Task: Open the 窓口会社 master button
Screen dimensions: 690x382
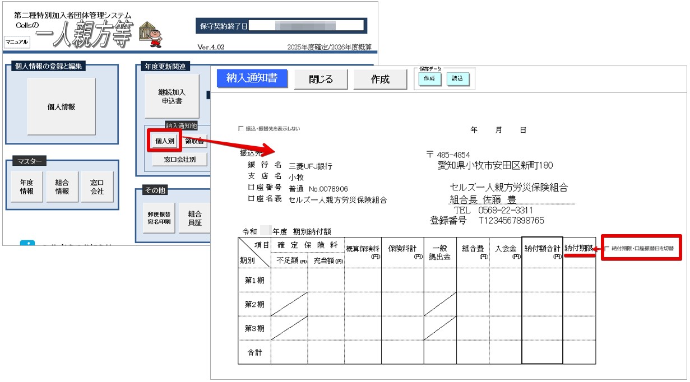Action: 97,187
